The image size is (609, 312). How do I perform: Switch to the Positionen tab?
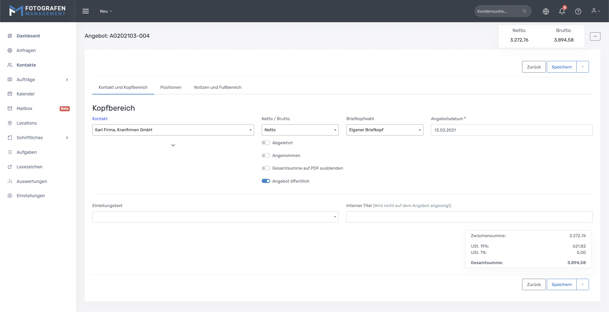[x=171, y=87]
